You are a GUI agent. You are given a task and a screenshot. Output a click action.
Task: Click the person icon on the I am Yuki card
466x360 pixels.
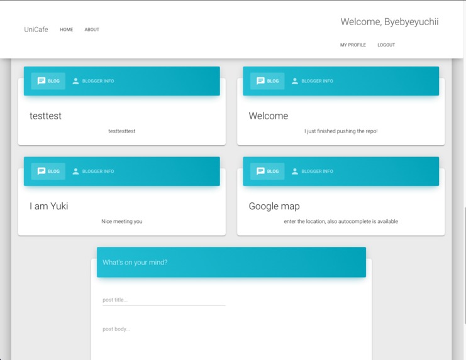click(x=76, y=172)
